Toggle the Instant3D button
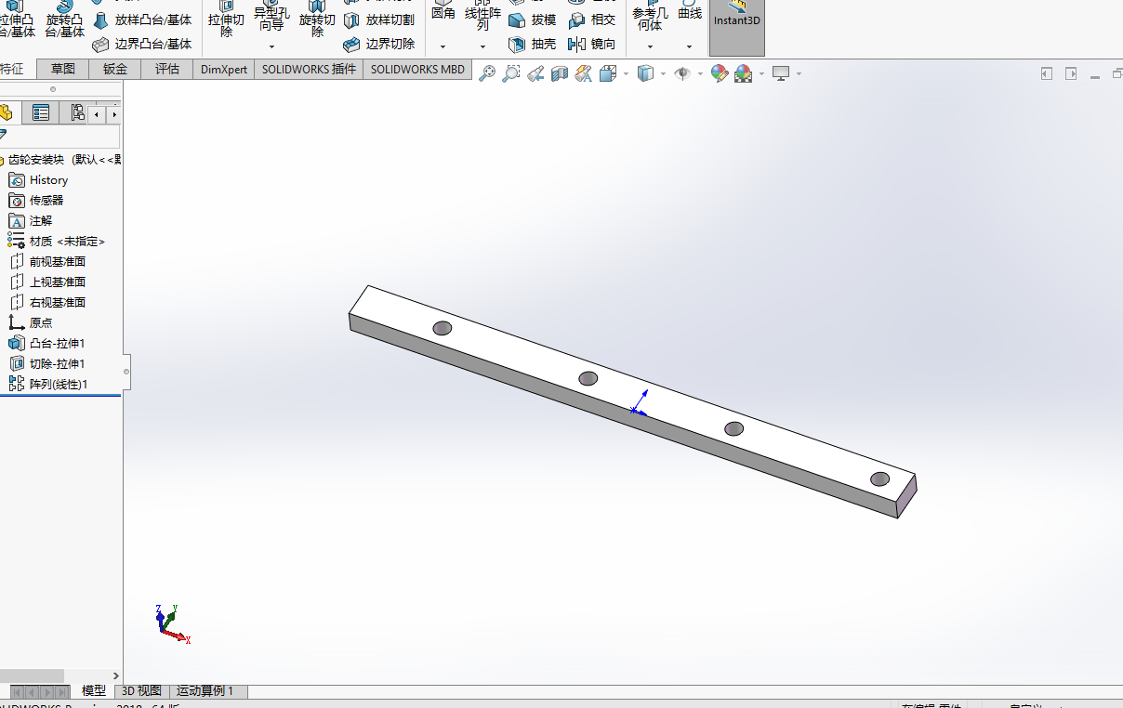Image resolution: width=1123 pixels, height=708 pixels. click(737, 27)
